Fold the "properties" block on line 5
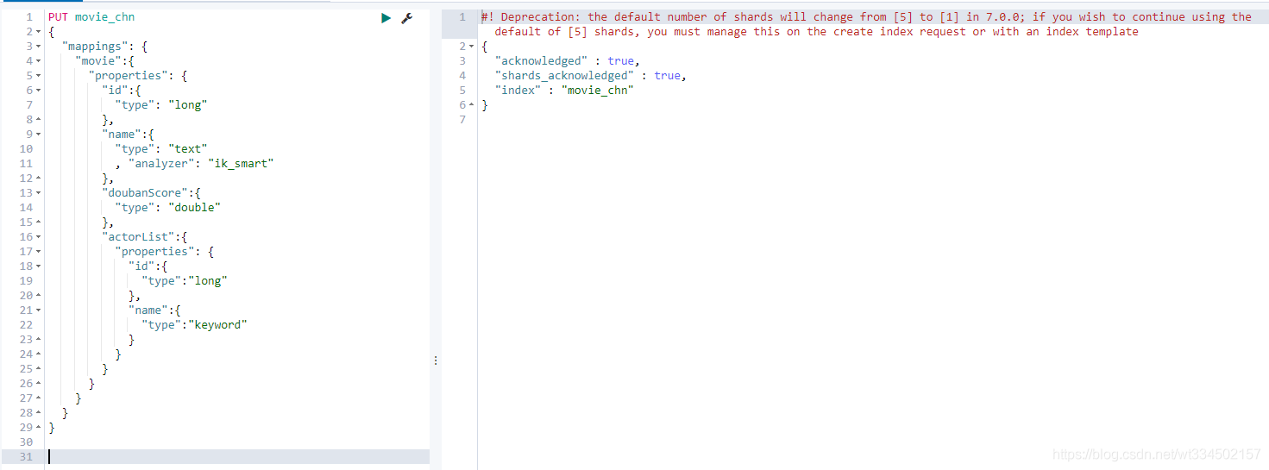 (39, 76)
